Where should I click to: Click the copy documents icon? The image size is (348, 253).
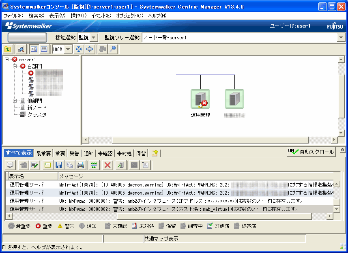[70, 165]
